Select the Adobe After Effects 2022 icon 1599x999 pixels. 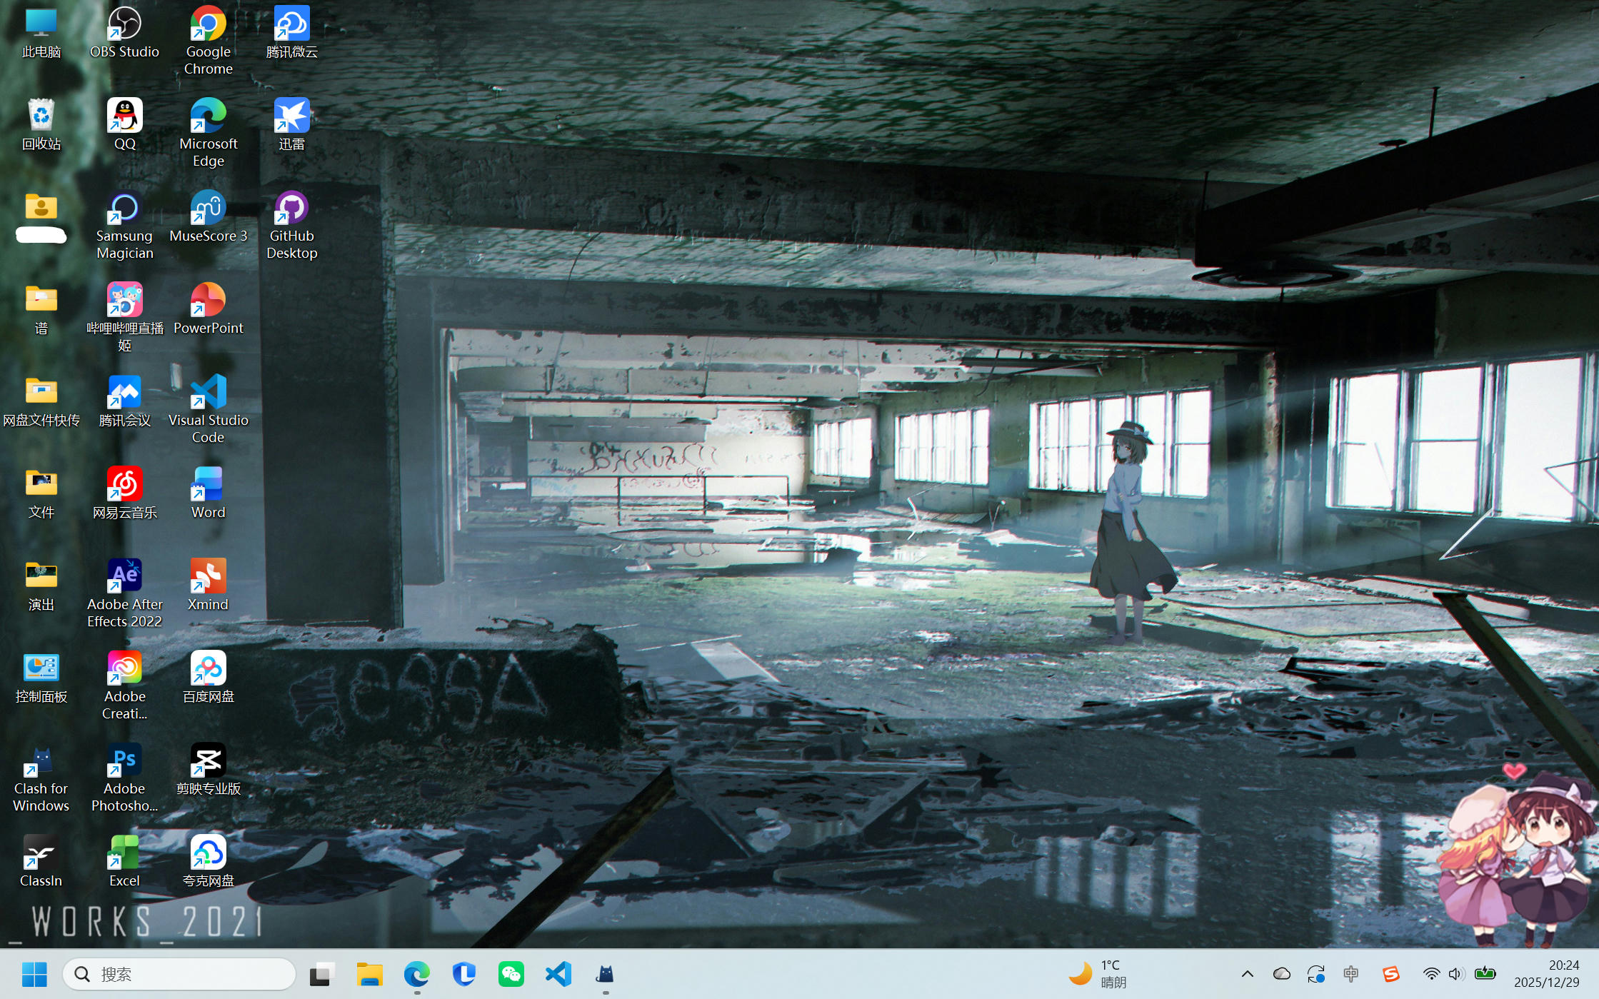point(124,577)
